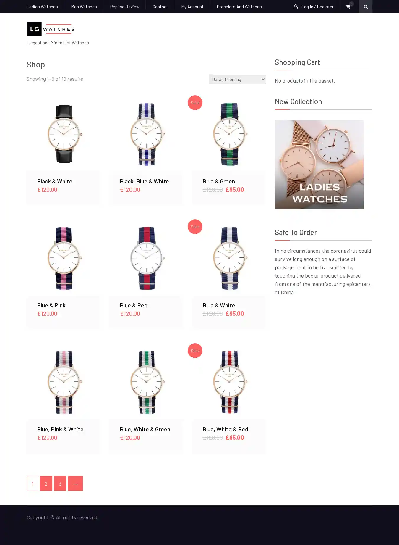This screenshot has width=399, height=545.
Task: Click the Log In / Register link
Action: point(317,7)
